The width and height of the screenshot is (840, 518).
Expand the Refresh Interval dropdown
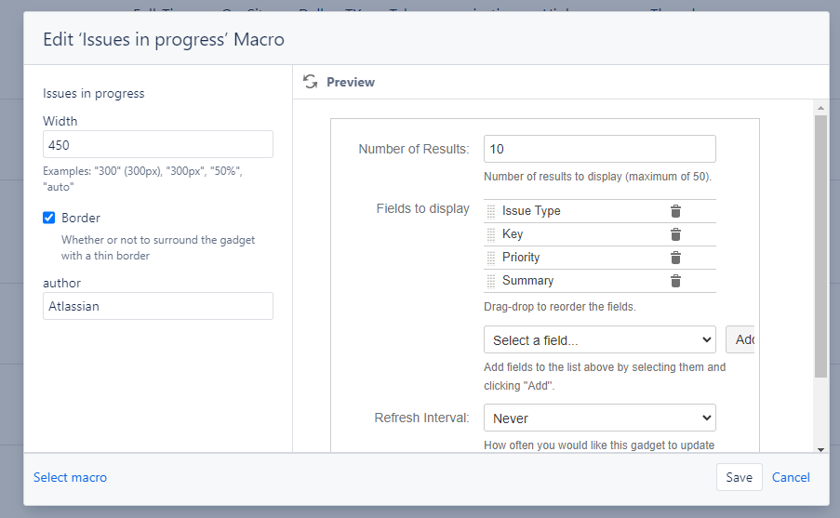(599, 418)
